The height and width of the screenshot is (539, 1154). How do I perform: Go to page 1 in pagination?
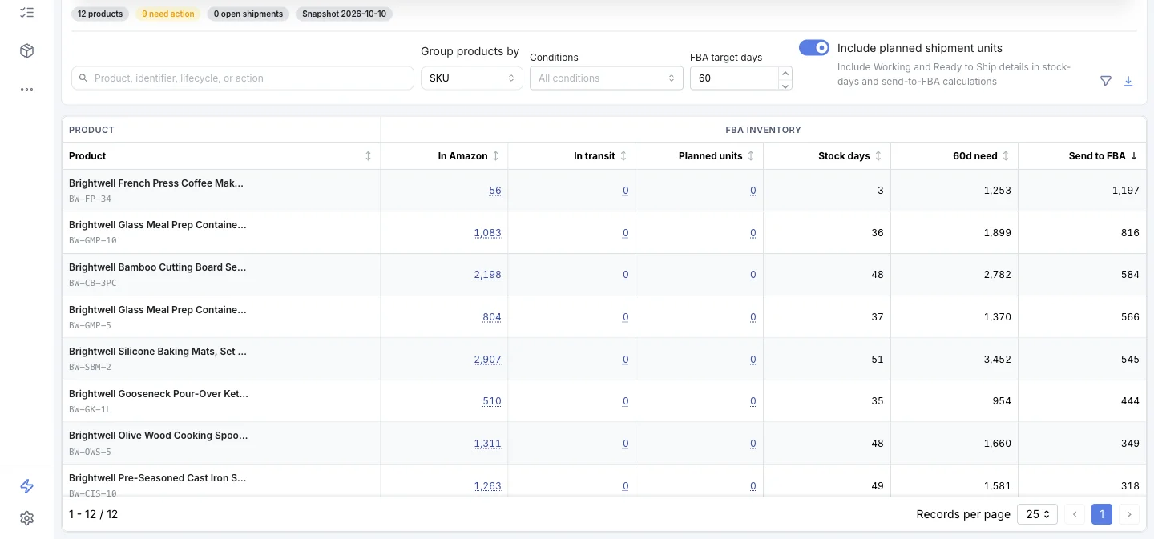(x=1102, y=514)
